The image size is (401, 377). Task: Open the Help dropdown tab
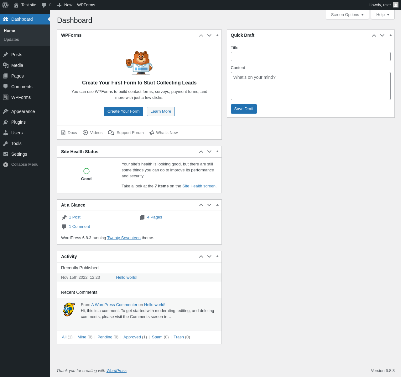click(x=383, y=15)
